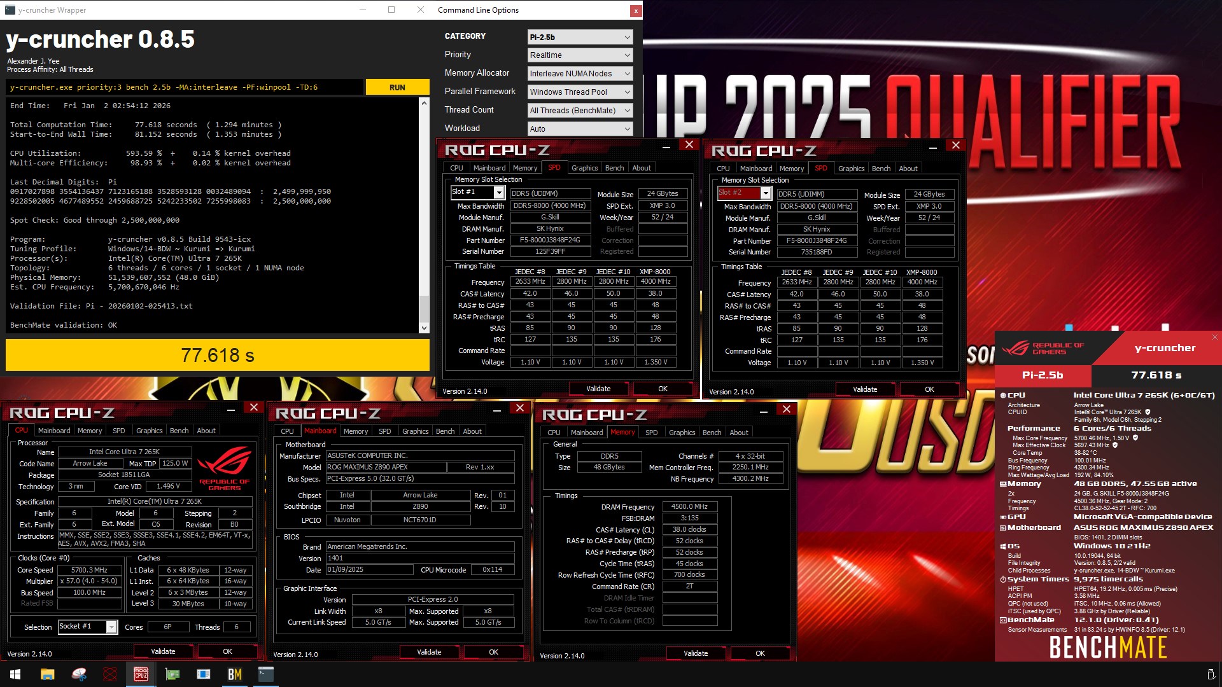Open the Slot #1 memory slot dropdown
The image size is (1222, 687).
pos(477,192)
